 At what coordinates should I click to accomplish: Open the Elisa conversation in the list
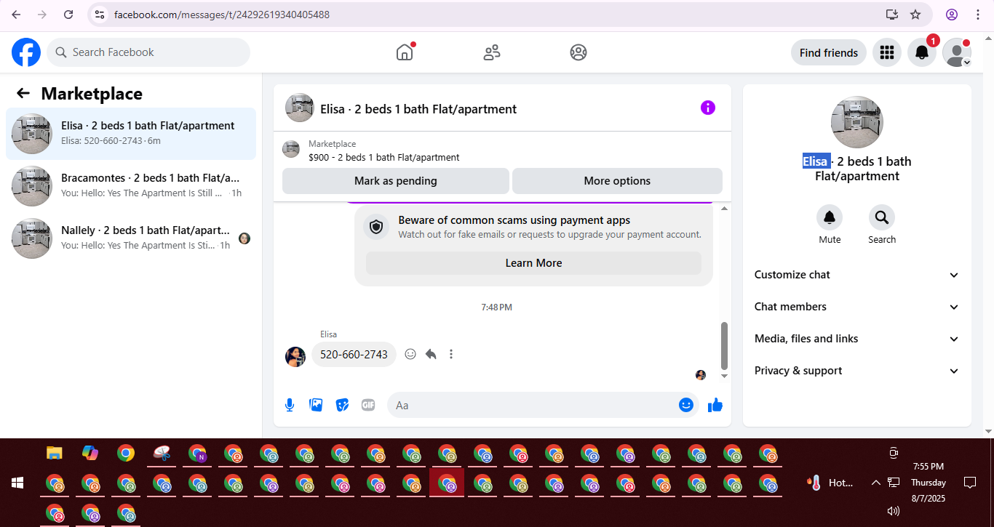coord(131,134)
